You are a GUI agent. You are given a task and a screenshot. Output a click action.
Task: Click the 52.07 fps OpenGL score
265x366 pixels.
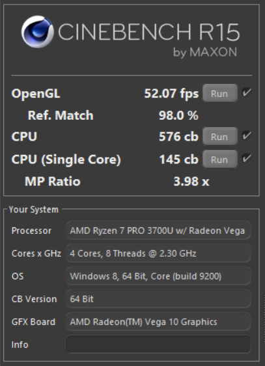[x=171, y=94]
